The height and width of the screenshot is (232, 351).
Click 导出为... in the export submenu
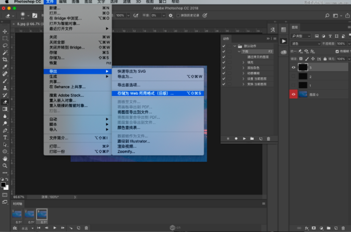coord(126,76)
